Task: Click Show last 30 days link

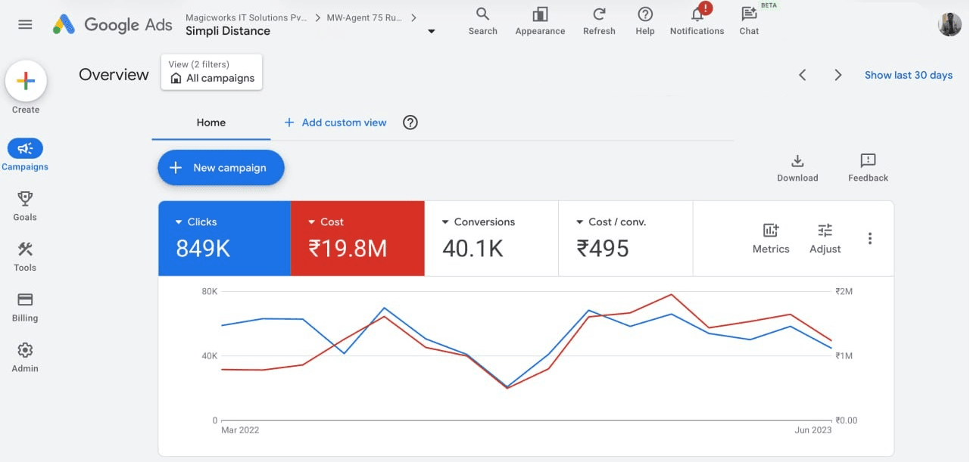Action: point(909,75)
